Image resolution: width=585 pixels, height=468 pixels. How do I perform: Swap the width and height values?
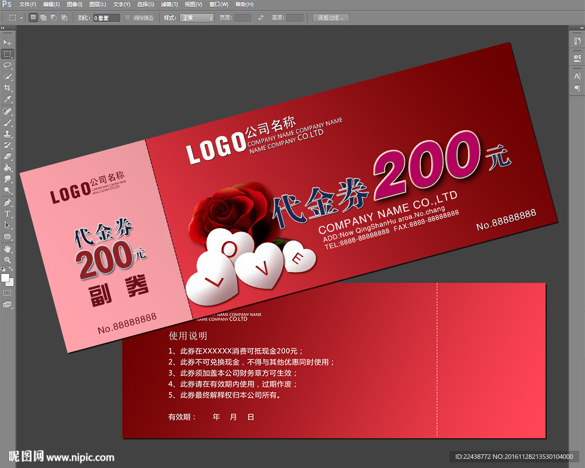261,18
